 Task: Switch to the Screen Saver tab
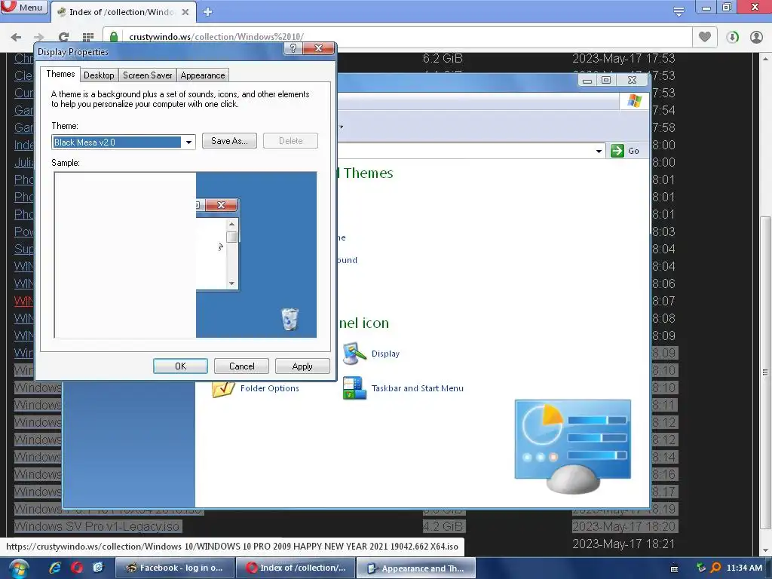(147, 75)
